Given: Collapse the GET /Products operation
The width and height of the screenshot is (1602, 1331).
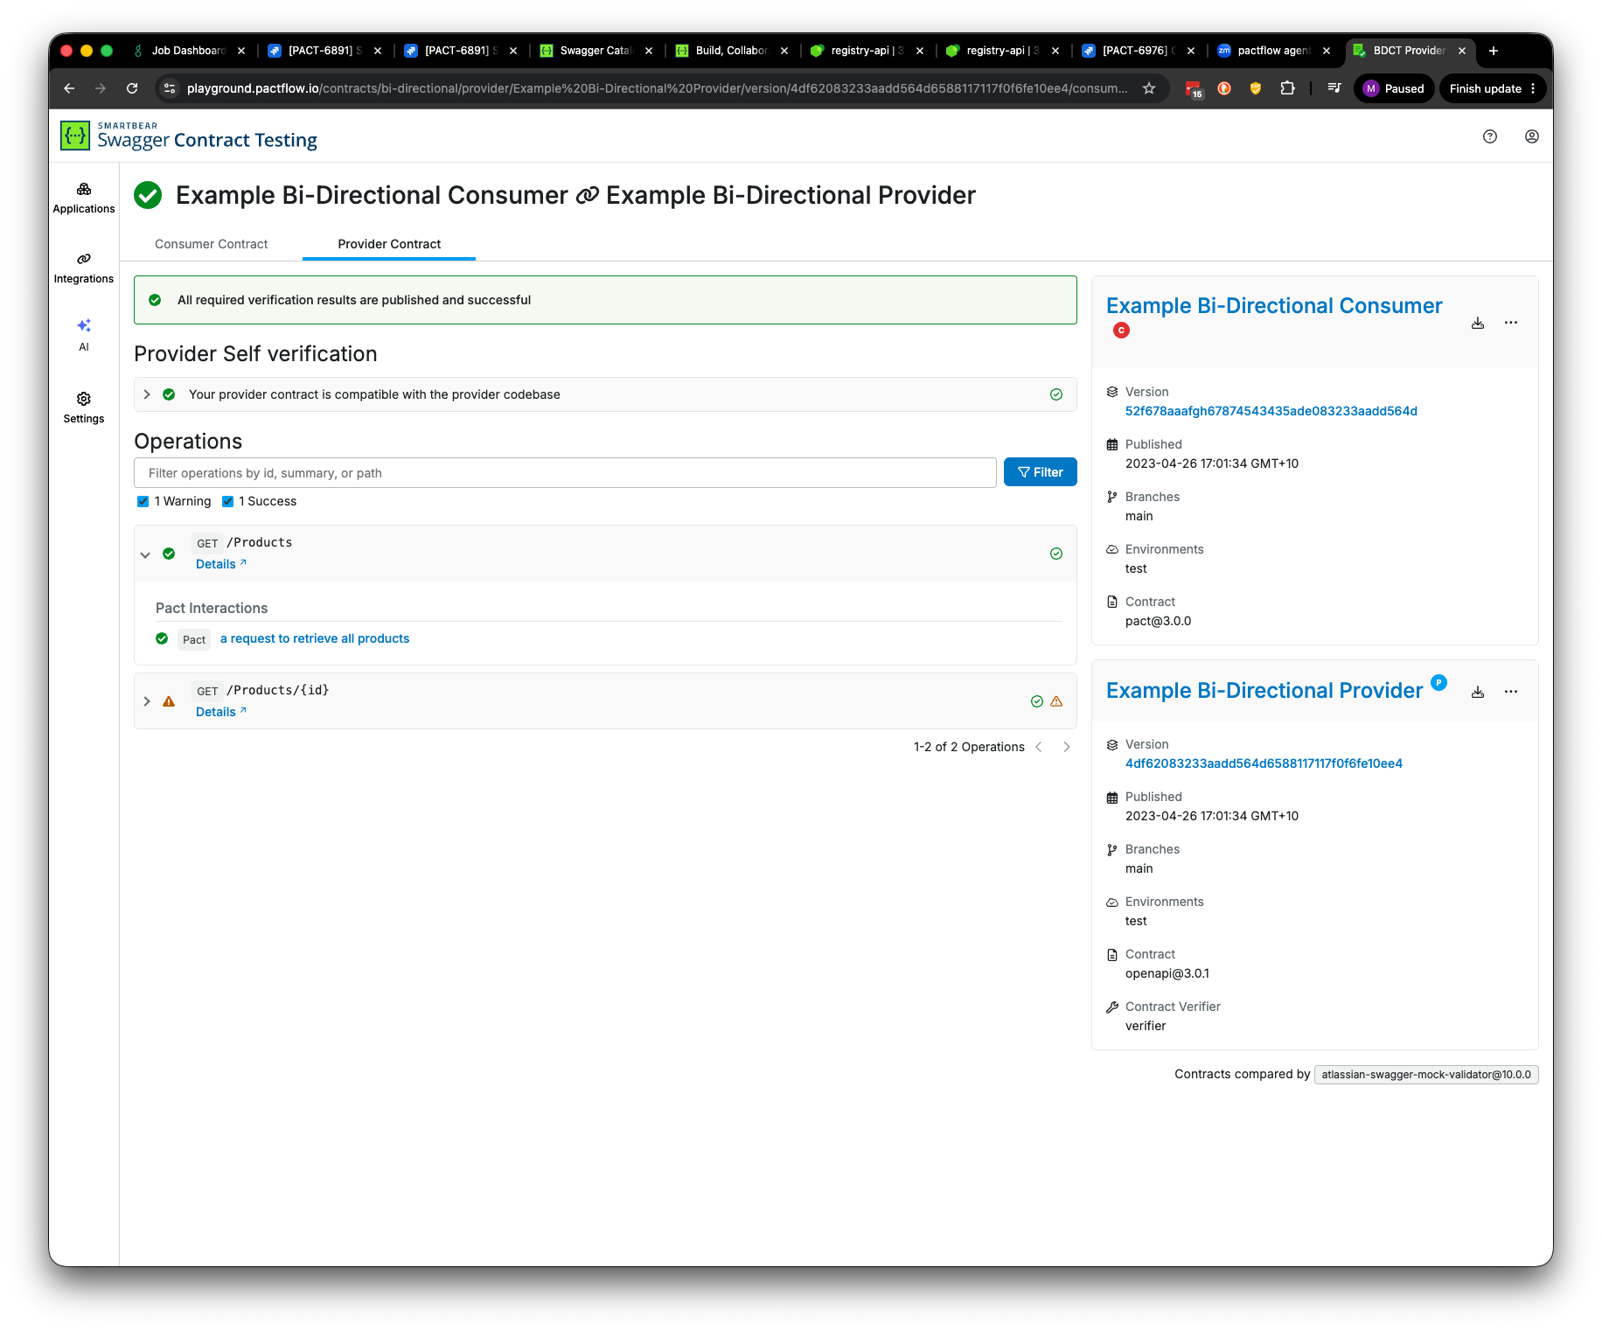Looking at the screenshot, I should pyautogui.click(x=146, y=554).
